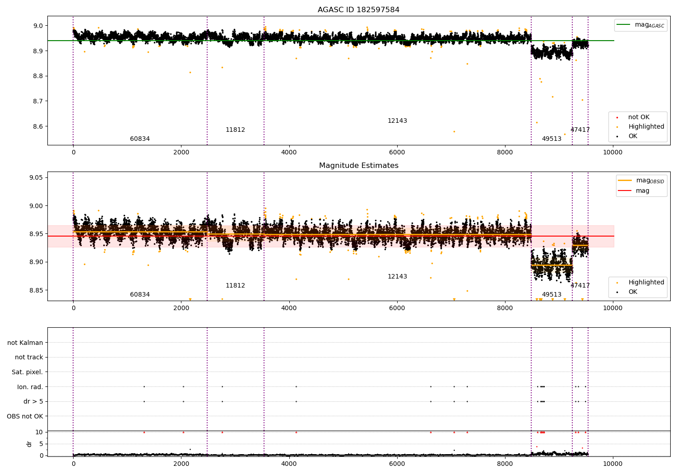Click the "5" tick on the dr axis
Image resolution: width=677 pixels, height=474 pixels.
click(x=41, y=444)
